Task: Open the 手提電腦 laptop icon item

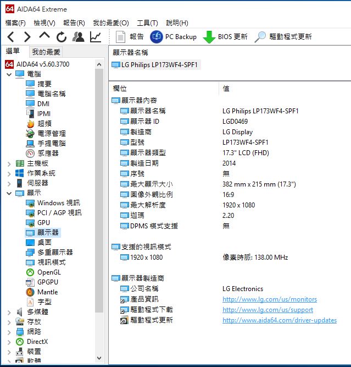Action: (x=30, y=143)
